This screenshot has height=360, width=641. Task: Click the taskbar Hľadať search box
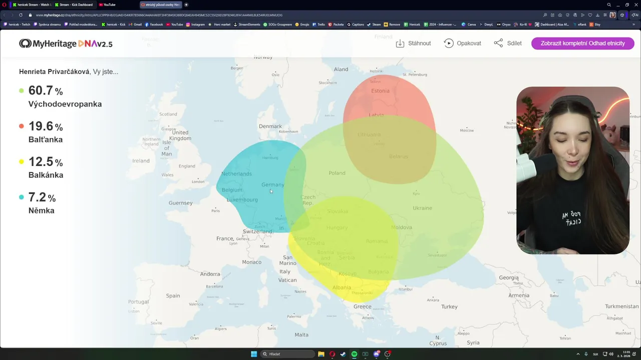287,354
